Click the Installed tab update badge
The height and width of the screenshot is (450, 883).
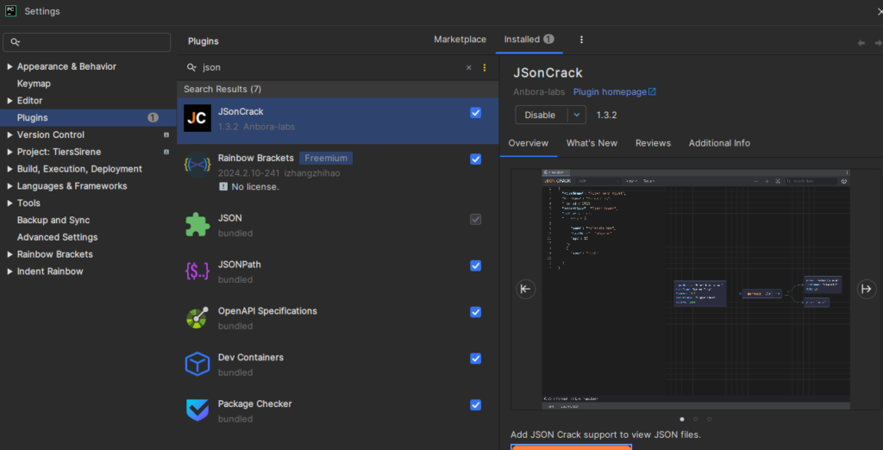pos(548,40)
